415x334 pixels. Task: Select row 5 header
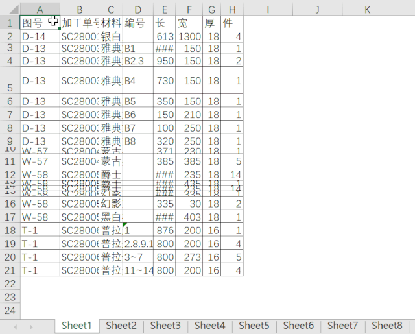coord(10,80)
